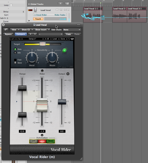Open the View dropdown menu

click(x=15, y=30)
